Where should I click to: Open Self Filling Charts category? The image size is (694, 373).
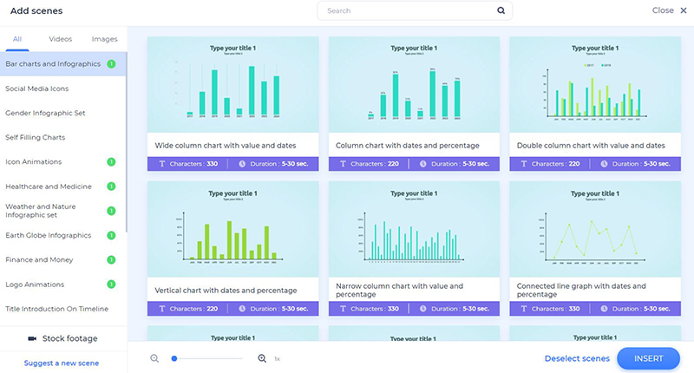(62, 137)
